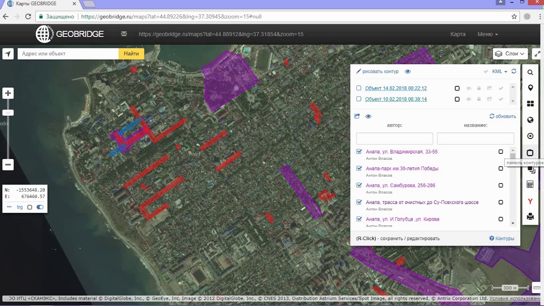This screenshot has width=544, height=306.
Task: Click the globe icon in right sidebar
Action: (x=530, y=120)
